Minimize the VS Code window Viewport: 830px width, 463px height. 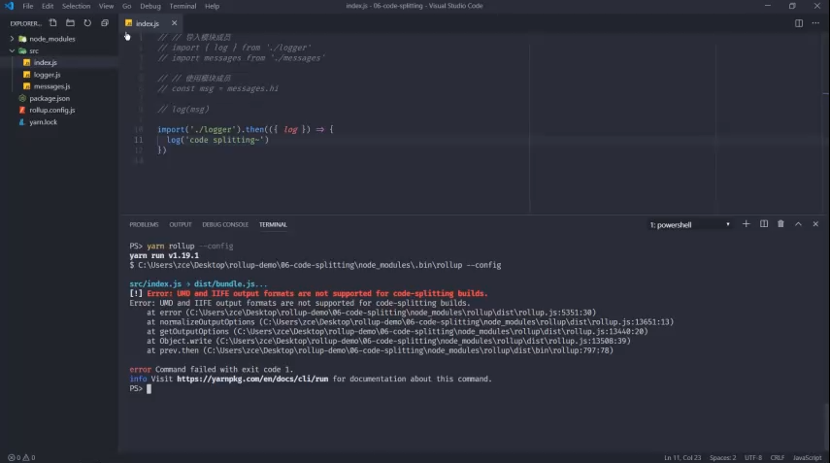click(x=768, y=6)
